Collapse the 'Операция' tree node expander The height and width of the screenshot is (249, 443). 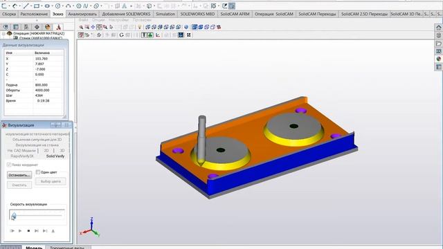click(x=3, y=34)
